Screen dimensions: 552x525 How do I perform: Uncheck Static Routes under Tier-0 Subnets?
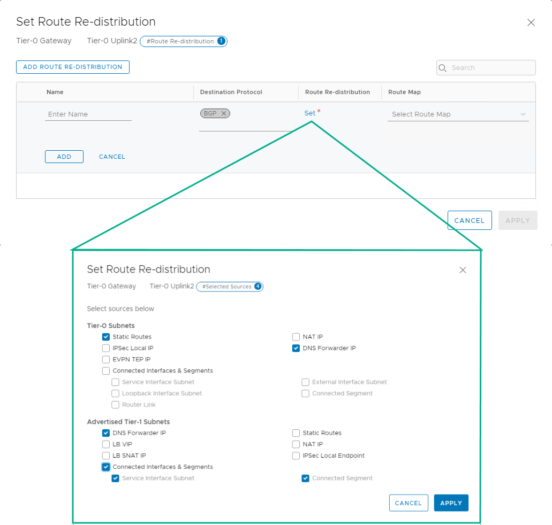tap(105, 336)
